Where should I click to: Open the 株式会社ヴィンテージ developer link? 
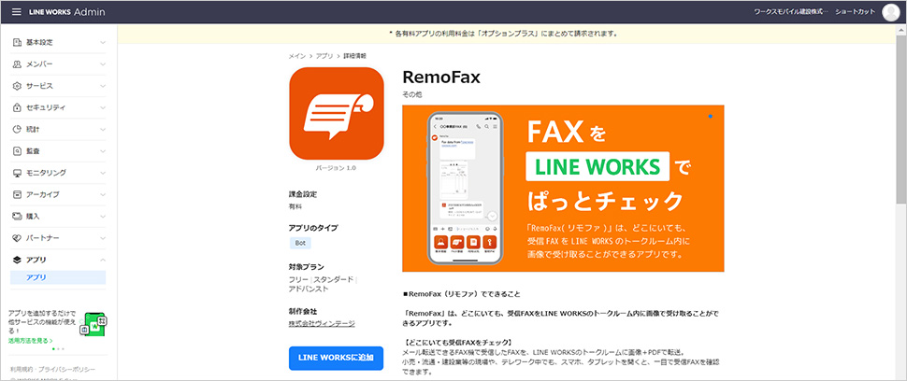click(322, 323)
